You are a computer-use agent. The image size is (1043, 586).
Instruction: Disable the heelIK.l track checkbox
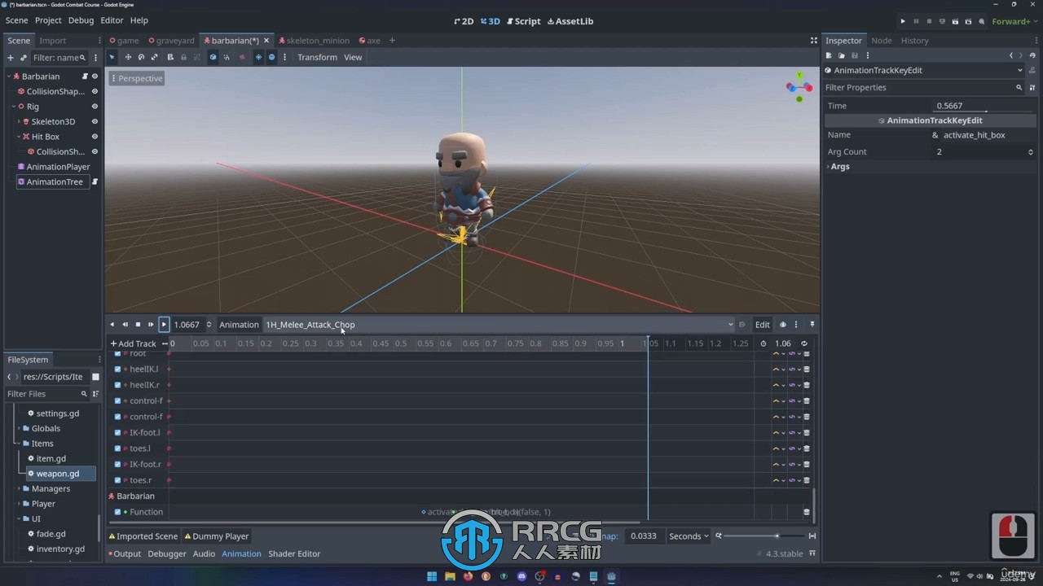(x=117, y=369)
